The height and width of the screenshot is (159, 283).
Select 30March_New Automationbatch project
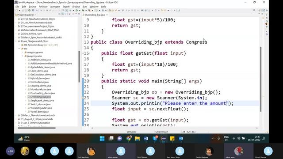[x=38, y=115]
